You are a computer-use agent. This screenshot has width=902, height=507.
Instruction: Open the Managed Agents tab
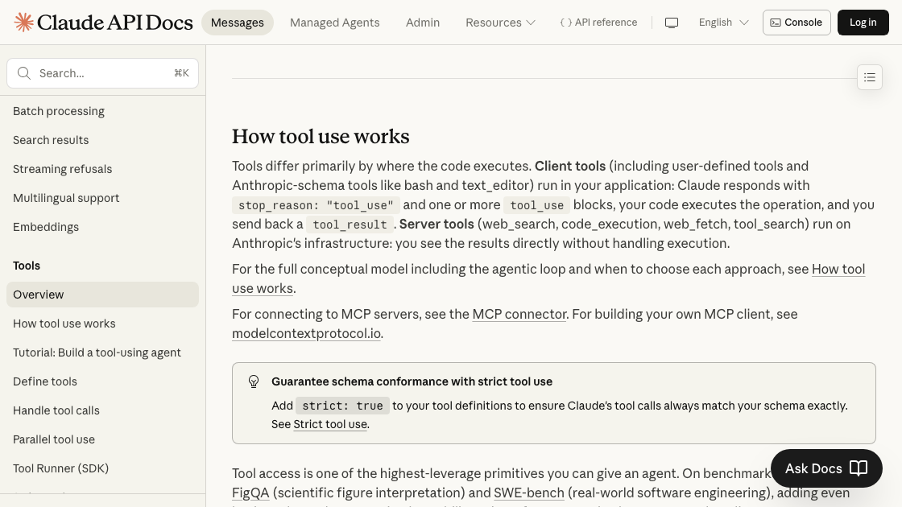click(x=334, y=23)
